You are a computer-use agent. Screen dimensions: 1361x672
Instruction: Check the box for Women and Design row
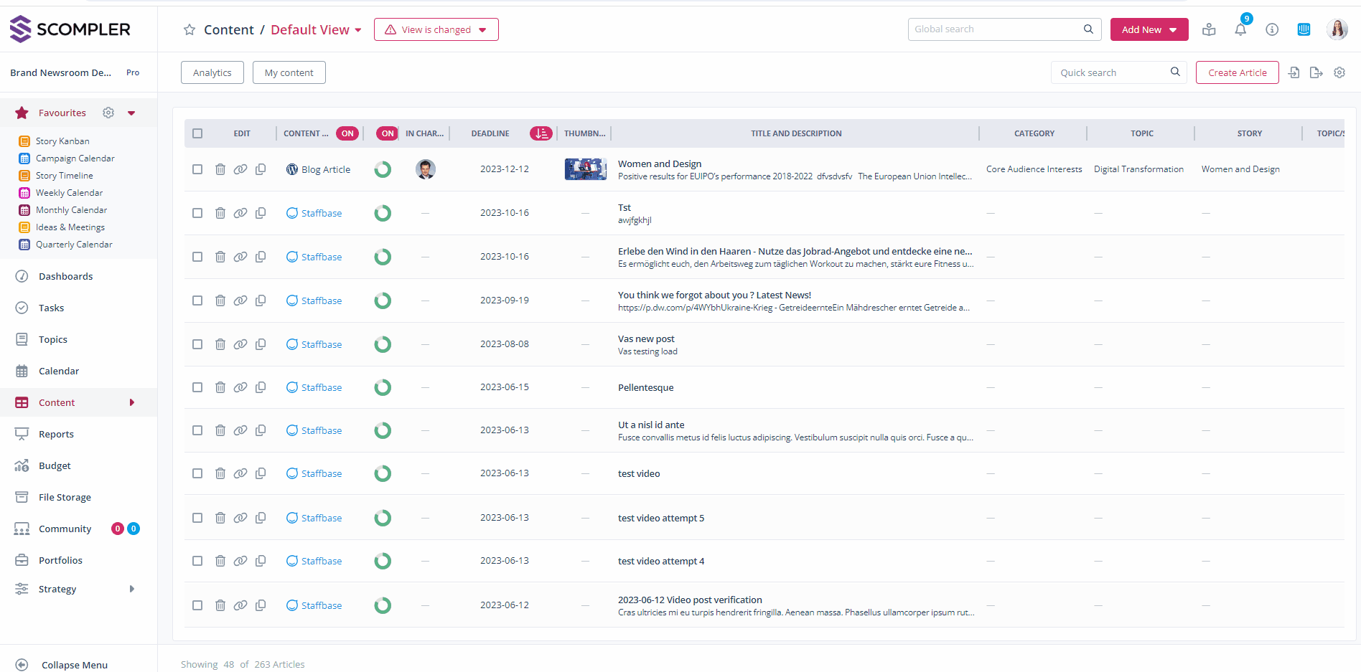tap(197, 169)
